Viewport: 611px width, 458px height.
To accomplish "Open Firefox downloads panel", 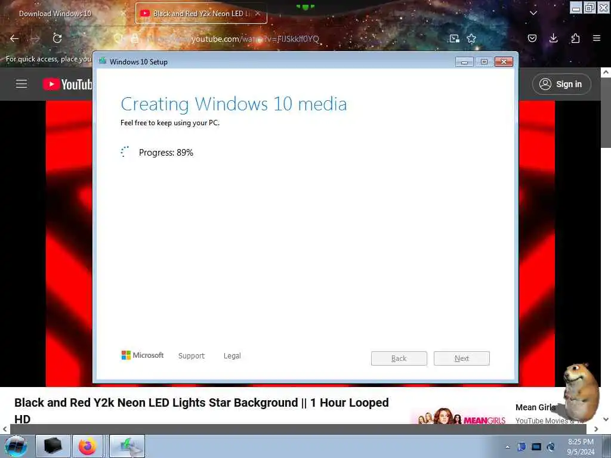I will [x=553, y=38].
